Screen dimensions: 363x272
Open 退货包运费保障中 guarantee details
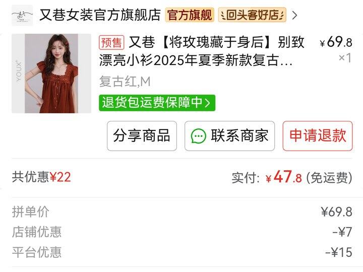(157, 103)
